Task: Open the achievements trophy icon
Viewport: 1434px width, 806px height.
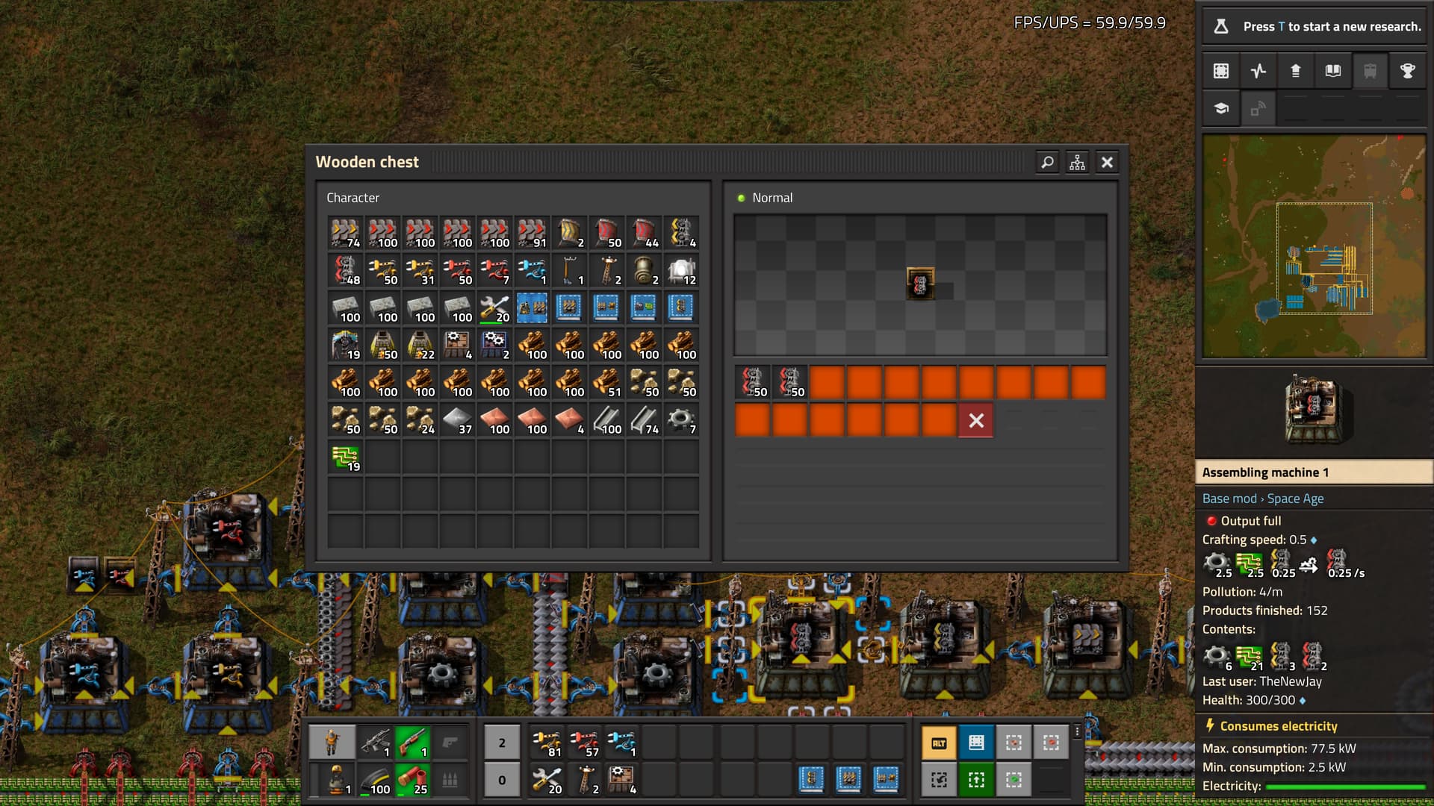Action: (1408, 71)
